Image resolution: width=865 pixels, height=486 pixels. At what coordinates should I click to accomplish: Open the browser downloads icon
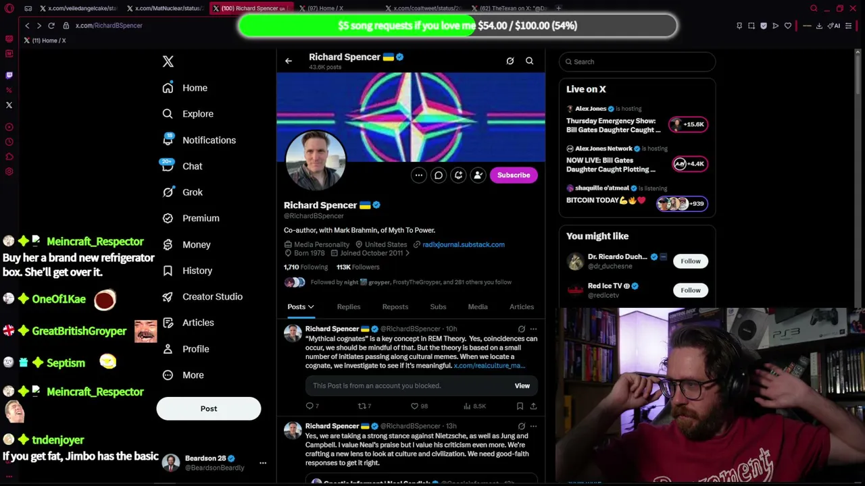[819, 26]
